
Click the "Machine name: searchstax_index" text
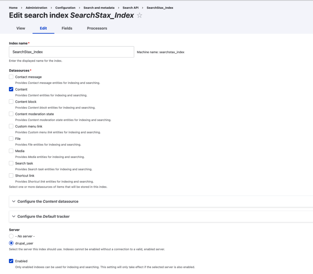tap(160, 52)
